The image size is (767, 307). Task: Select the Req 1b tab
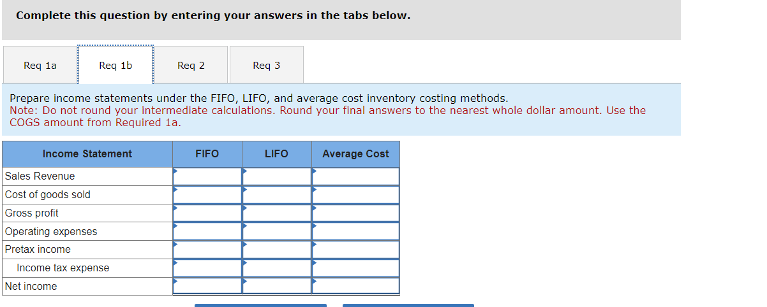[x=115, y=65]
